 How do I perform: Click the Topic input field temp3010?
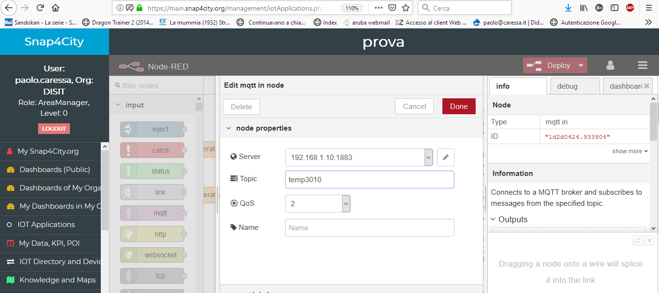(370, 179)
